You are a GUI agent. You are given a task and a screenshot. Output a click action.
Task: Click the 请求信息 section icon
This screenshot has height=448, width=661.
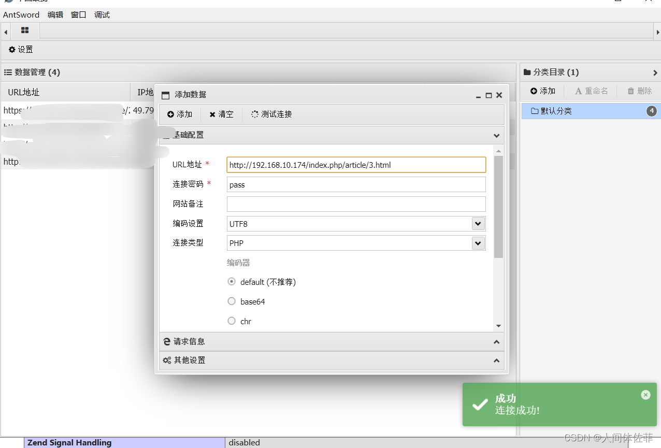pos(167,342)
